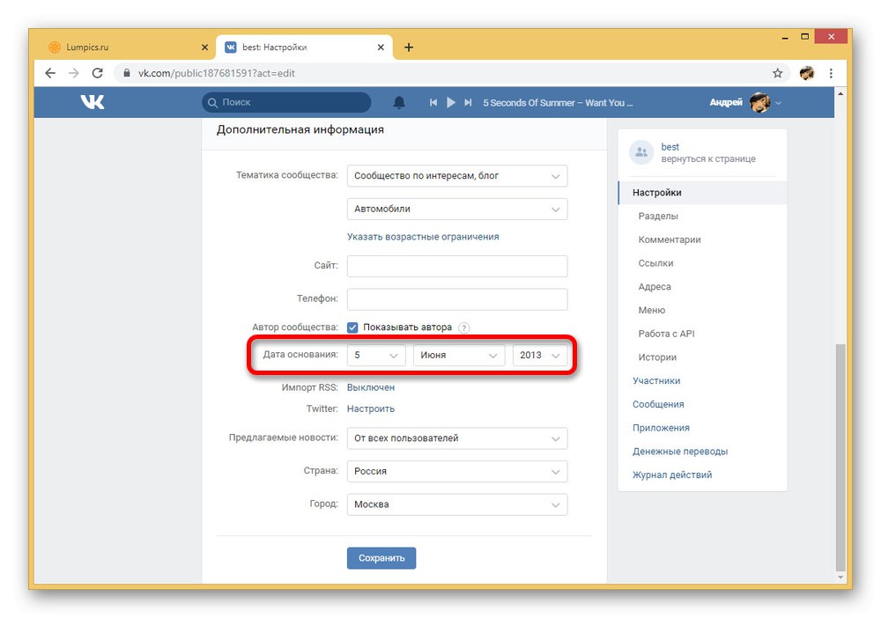Click the site lock icon in the address bar
This screenshot has width=881, height=618.
[126, 73]
